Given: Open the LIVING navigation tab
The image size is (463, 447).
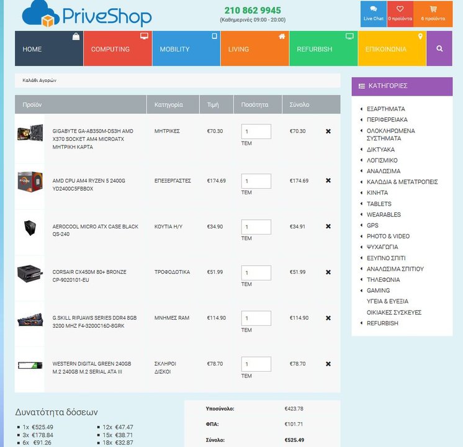Looking at the screenshot, I should (x=254, y=48).
